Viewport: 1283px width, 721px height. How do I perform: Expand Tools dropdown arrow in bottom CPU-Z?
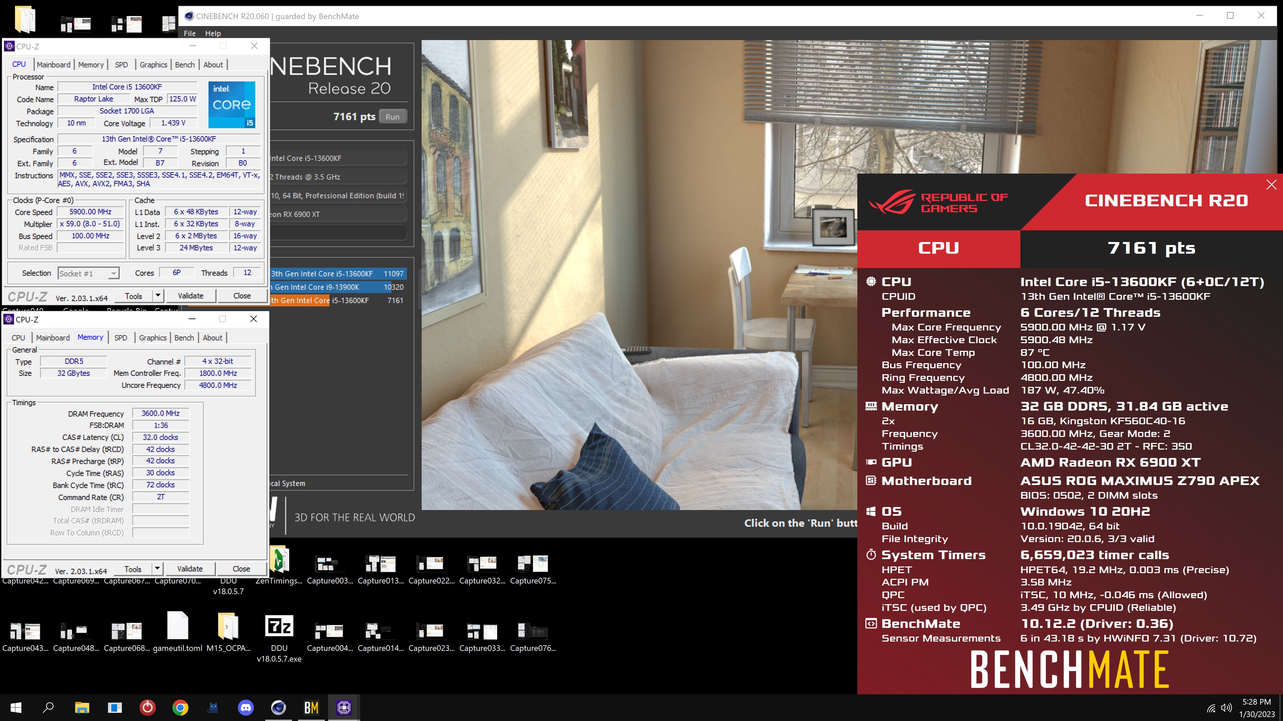[157, 568]
